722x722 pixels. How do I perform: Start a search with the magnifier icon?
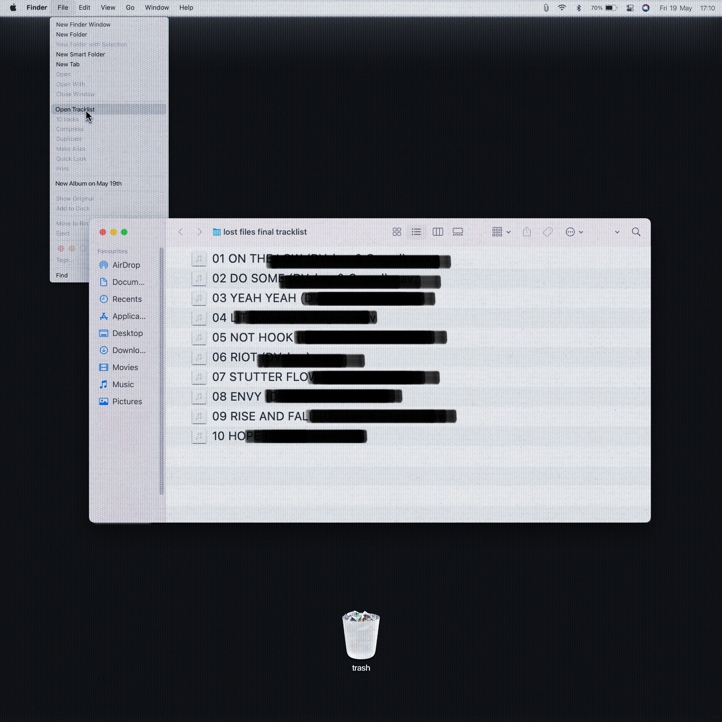[636, 232]
